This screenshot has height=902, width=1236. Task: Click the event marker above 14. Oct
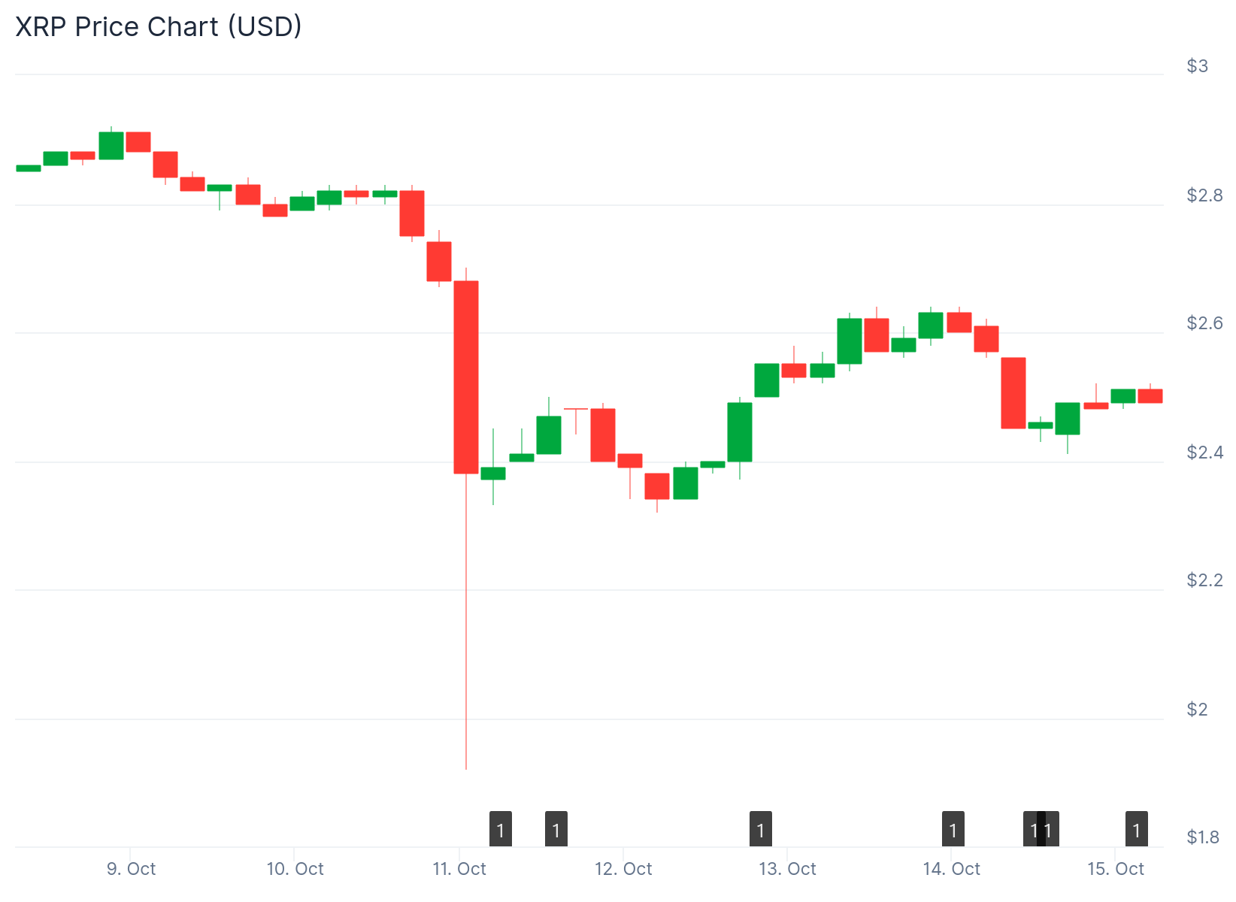click(953, 830)
